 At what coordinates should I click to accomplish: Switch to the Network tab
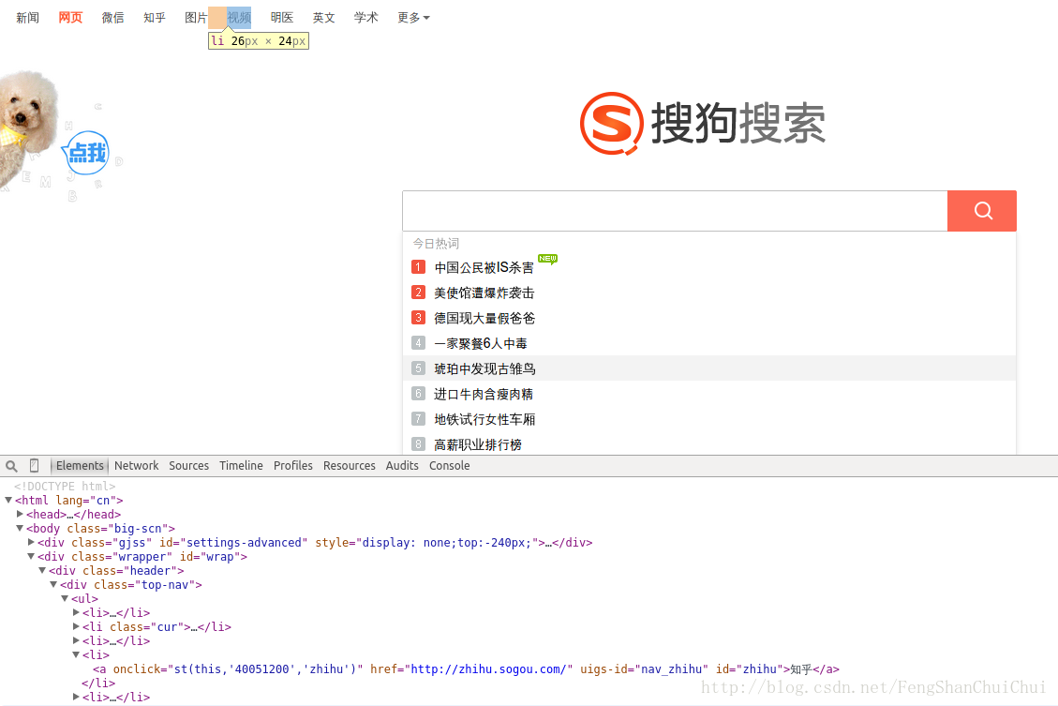tap(136, 466)
